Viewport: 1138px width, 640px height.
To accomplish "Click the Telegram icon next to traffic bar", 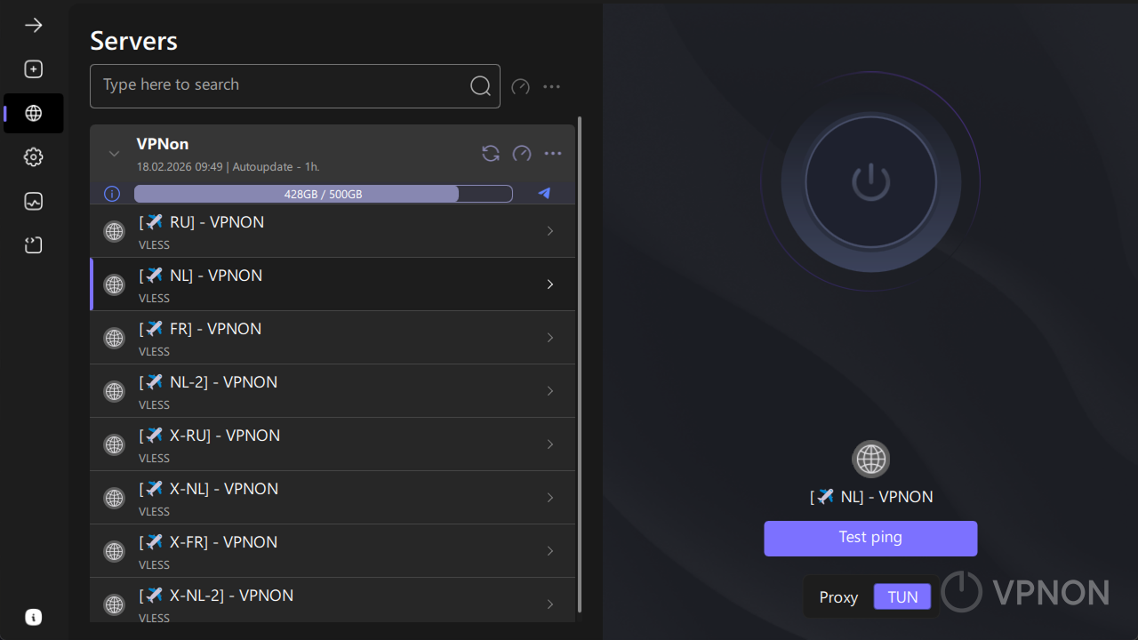I will (x=543, y=193).
